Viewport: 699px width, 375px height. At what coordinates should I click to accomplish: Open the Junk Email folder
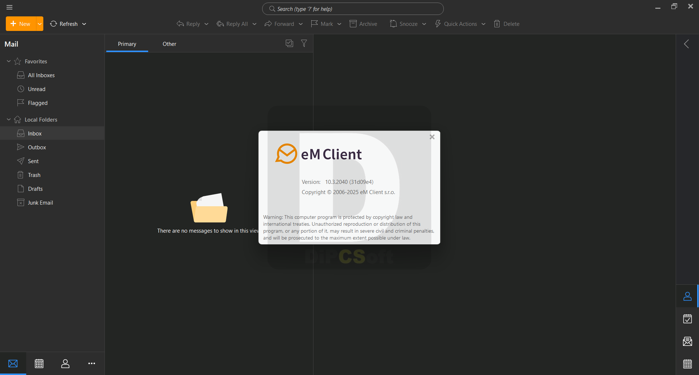coord(52,203)
